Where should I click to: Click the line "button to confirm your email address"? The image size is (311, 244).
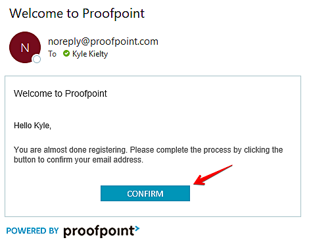(x=78, y=160)
